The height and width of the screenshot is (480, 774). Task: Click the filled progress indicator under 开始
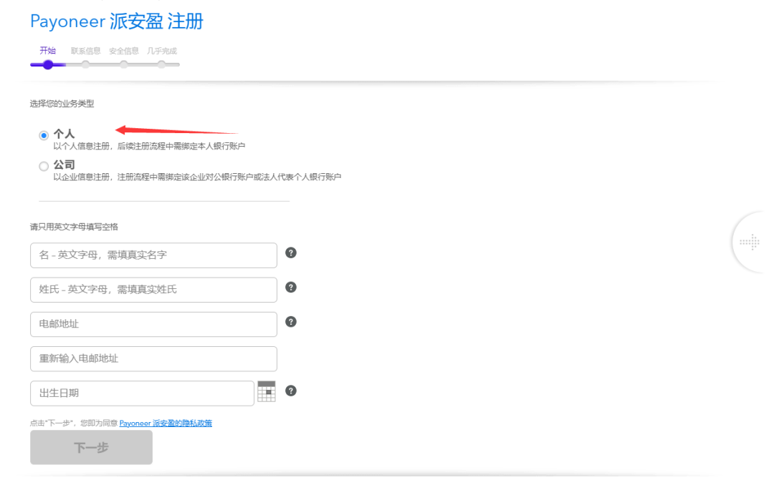pyautogui.click(x=47, y=64)
